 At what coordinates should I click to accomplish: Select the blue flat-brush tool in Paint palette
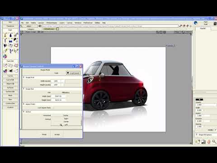pos(10,40)
